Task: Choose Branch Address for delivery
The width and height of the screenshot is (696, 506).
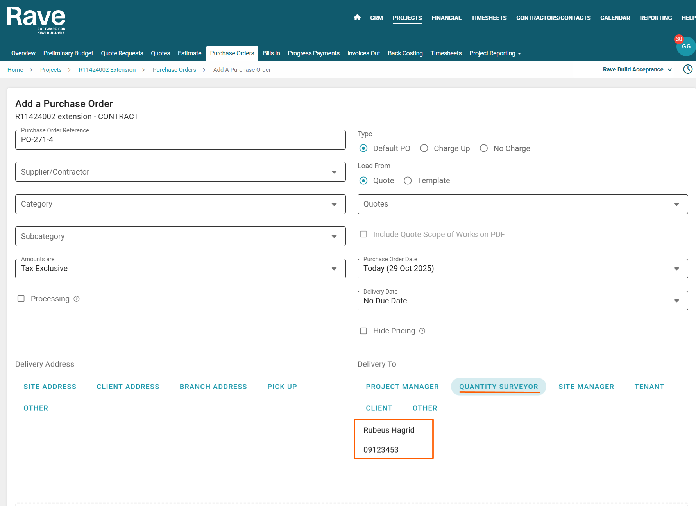Action: coord(213,387)
